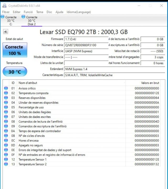Click raw value 00000000000064
The height and width of the screenshot is (189, 168).
point(147,98)
